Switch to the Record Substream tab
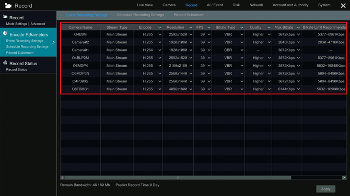The width and height of the screenshot is (350, 196). (189, 15)
